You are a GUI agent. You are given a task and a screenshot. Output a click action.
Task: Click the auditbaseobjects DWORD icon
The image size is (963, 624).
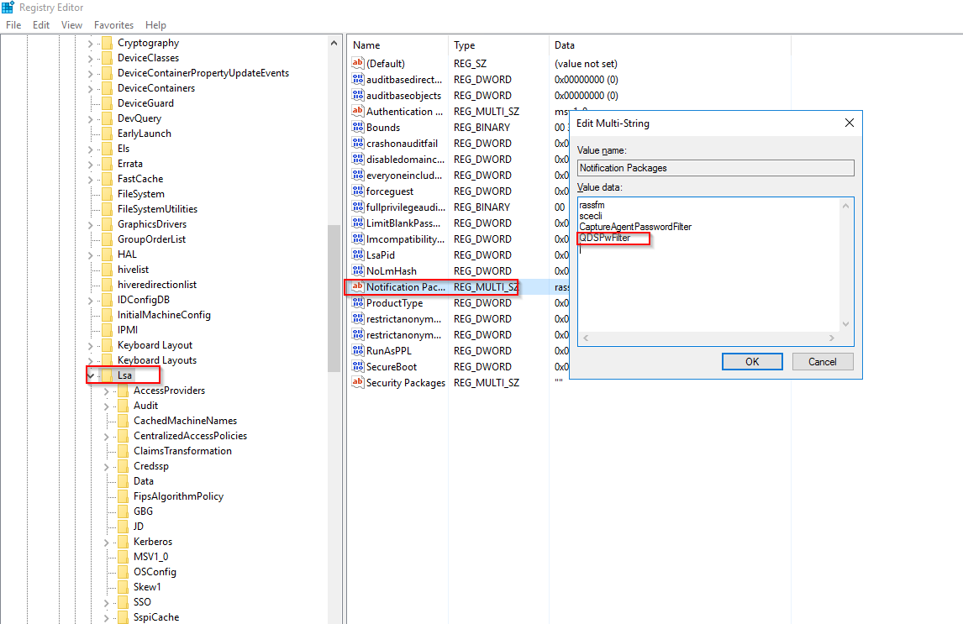pos(357,95)
